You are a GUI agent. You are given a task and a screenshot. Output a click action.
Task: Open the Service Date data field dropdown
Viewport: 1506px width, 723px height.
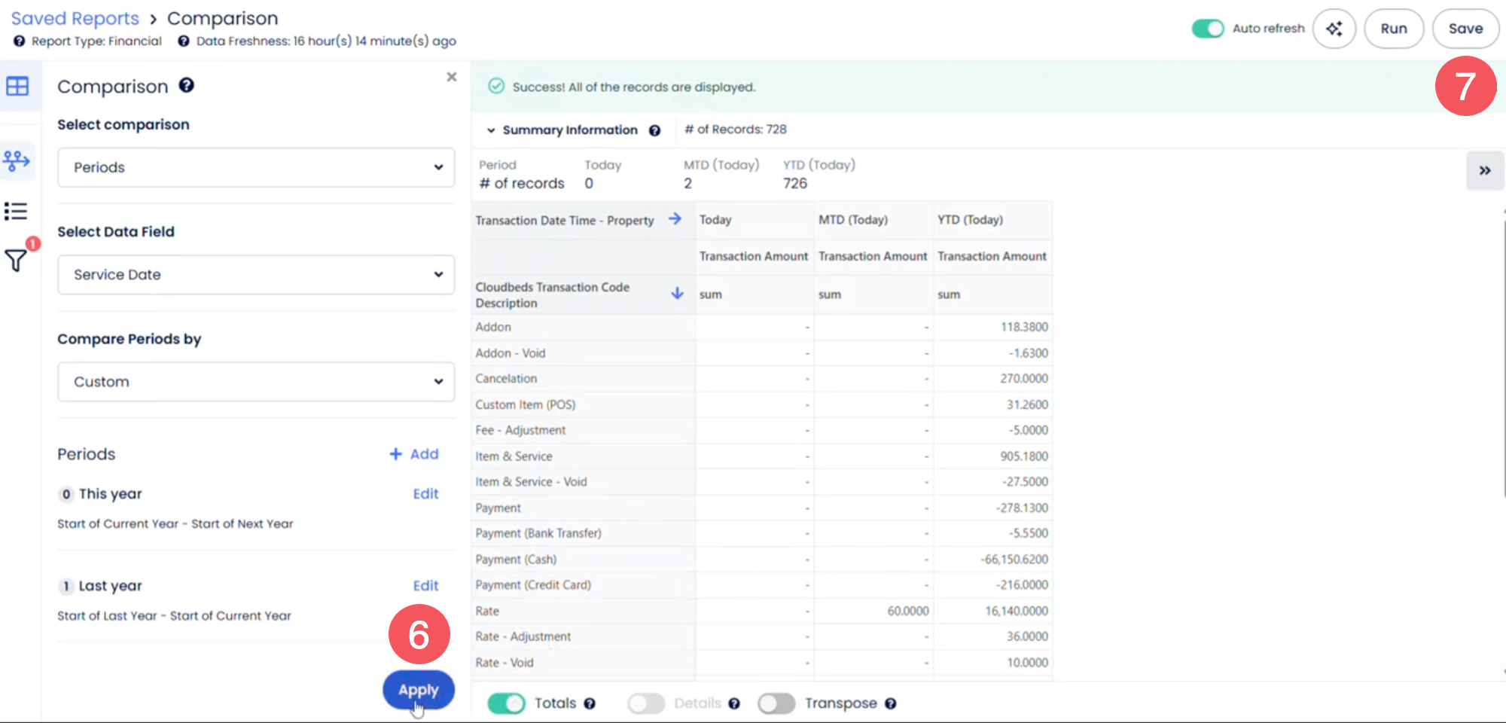pyautogui.click(x=256, y=275)
